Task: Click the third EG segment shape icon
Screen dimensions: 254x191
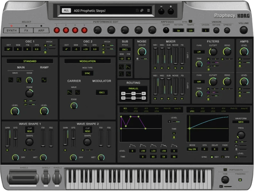Action: (153, 146)
